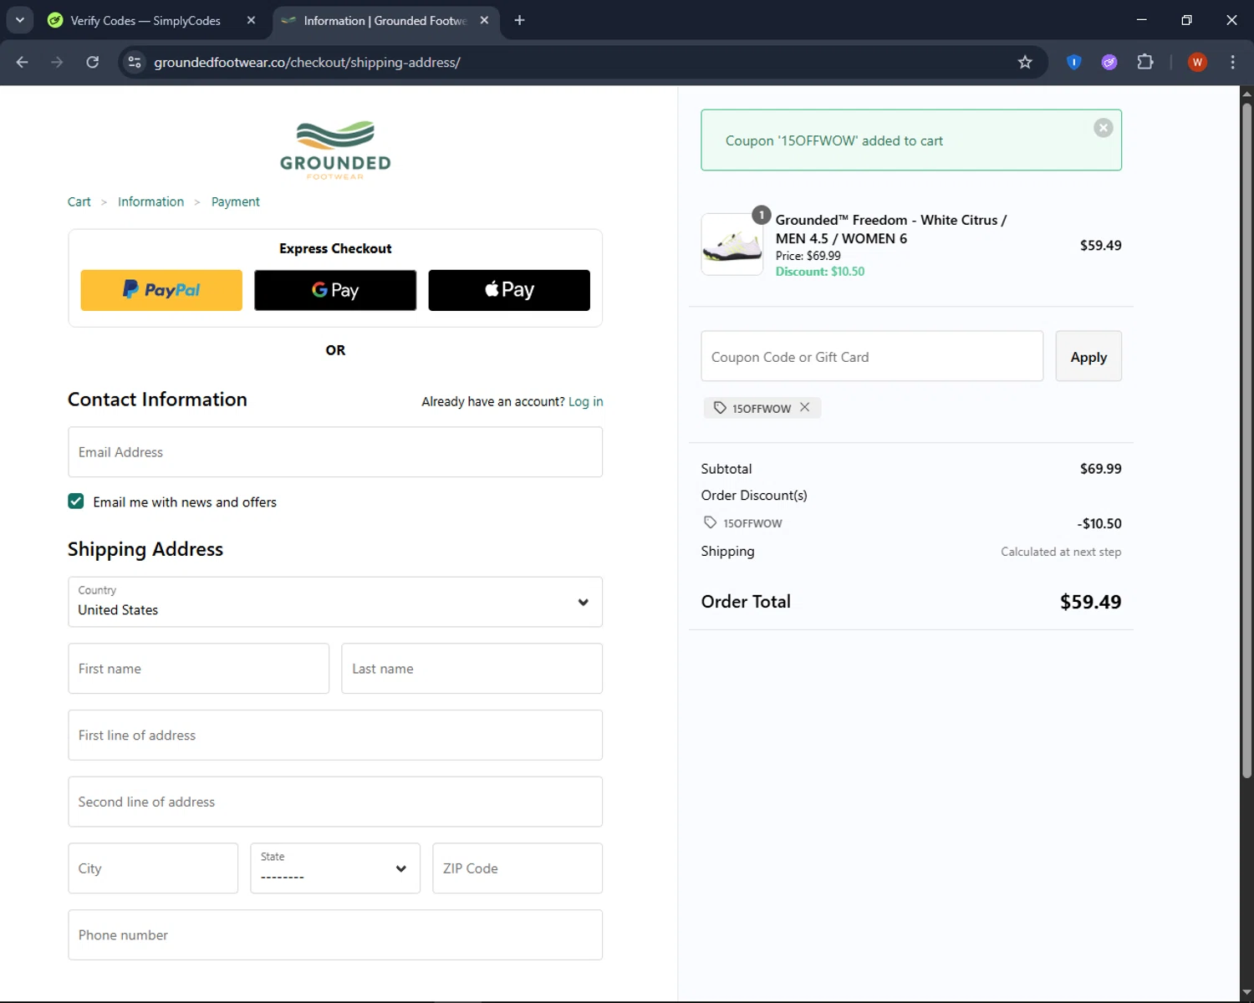
Task: Apply the coupon code
Action: tap(1088, 356)
